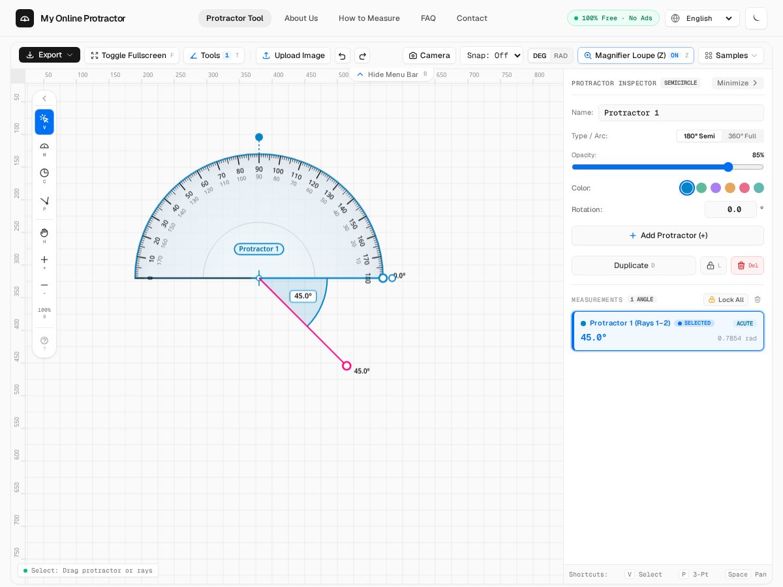The width and height of the screenshot is (783, 587).
Task: Lock the protractor with padlock button
Action: pyautogui.click(x=713, y=265)
